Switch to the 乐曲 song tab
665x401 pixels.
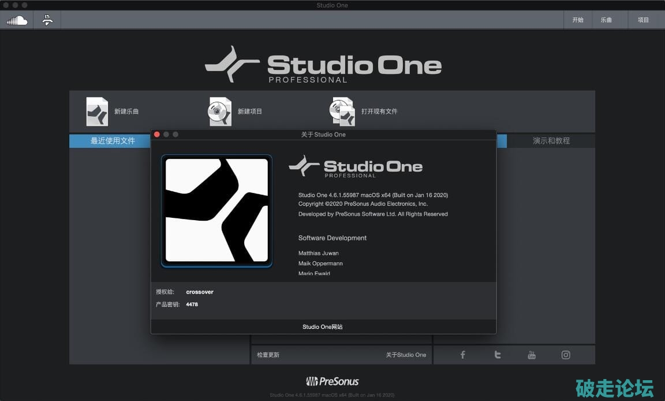point(606,20)
